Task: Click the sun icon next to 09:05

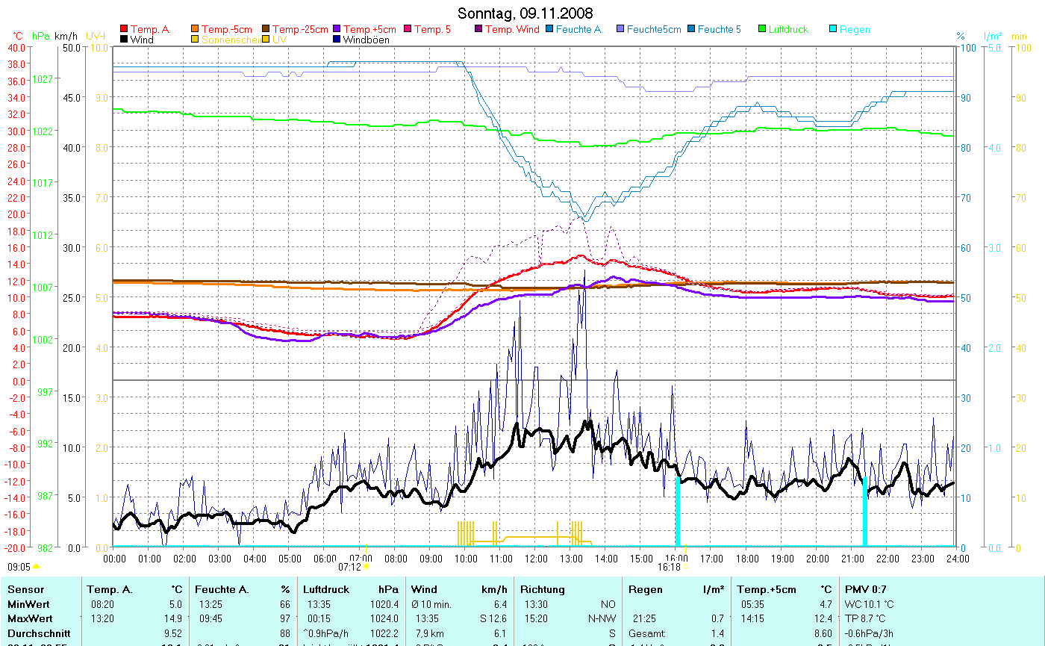Action: click(36, 567)
